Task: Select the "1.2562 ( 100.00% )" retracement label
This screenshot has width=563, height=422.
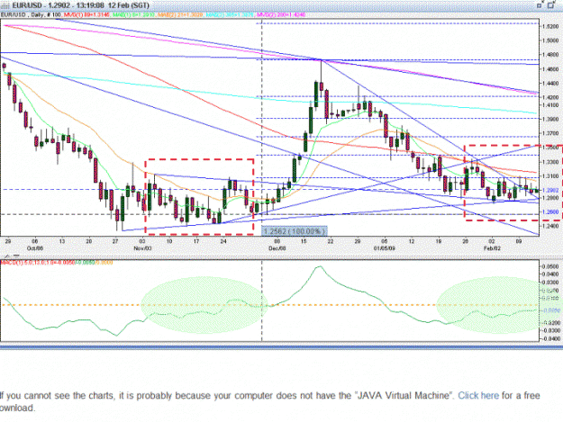Action: coord(294,231)
